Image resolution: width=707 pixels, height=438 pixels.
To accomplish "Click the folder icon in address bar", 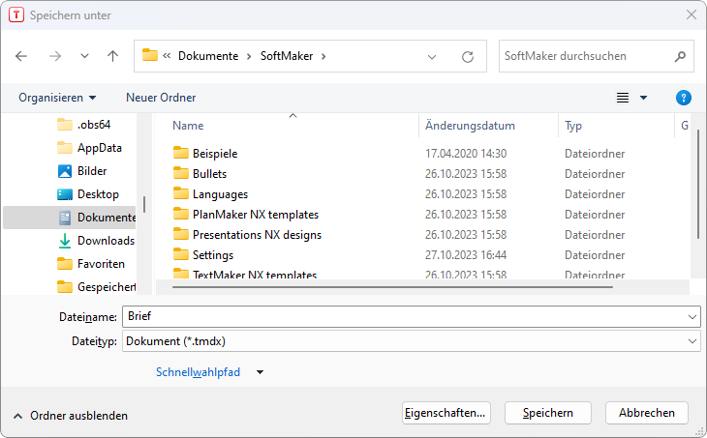I will pyautogui.click(x=150, y=55).
